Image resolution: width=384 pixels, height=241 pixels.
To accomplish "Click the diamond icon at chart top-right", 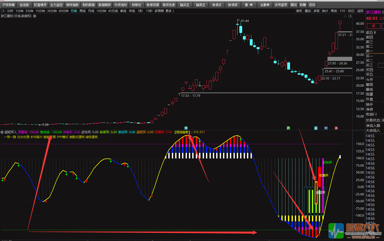I will pyautogui.click(x=345, y=16).
